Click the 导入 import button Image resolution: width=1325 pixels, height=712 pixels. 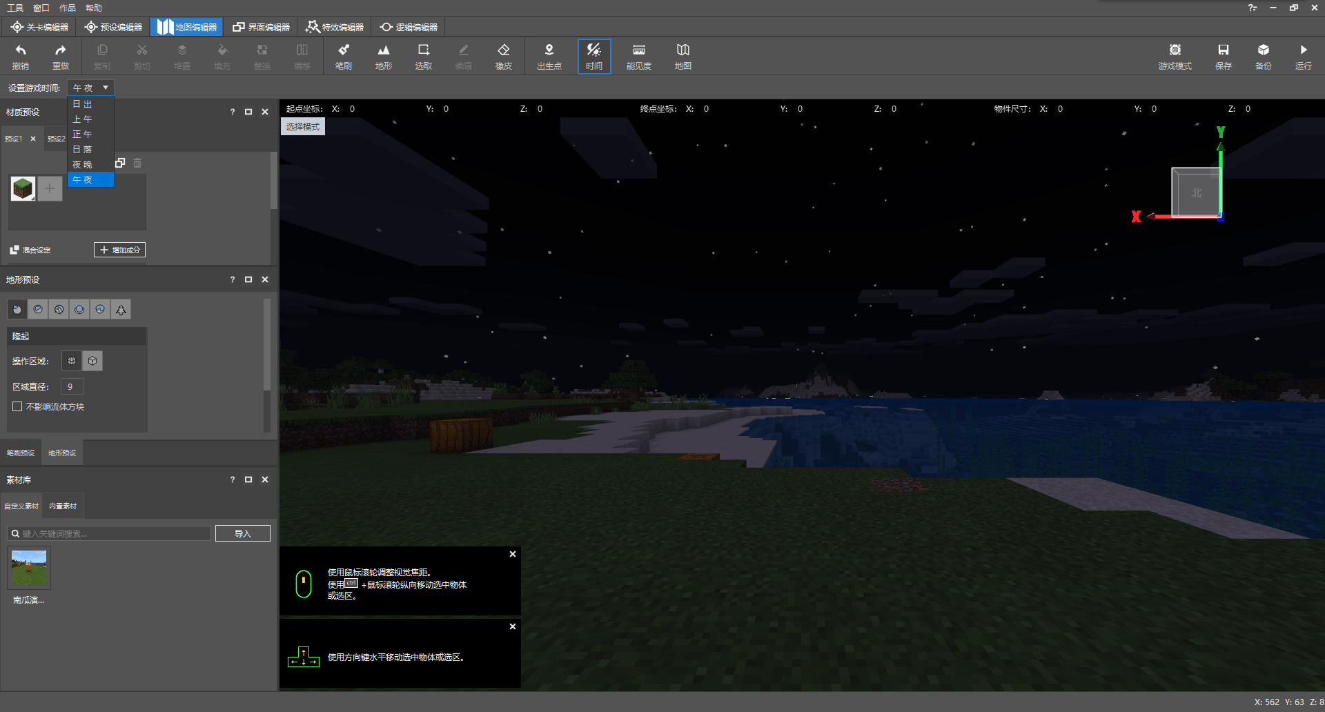(x=242, y=533)
